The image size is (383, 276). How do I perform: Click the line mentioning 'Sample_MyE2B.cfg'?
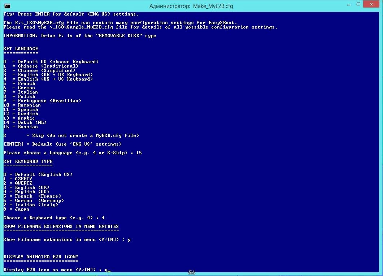140,27
